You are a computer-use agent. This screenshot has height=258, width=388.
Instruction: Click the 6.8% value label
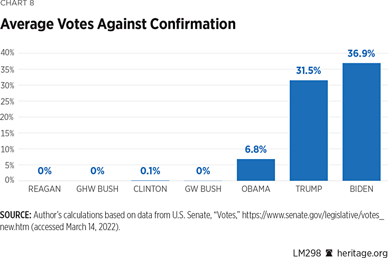255,150
